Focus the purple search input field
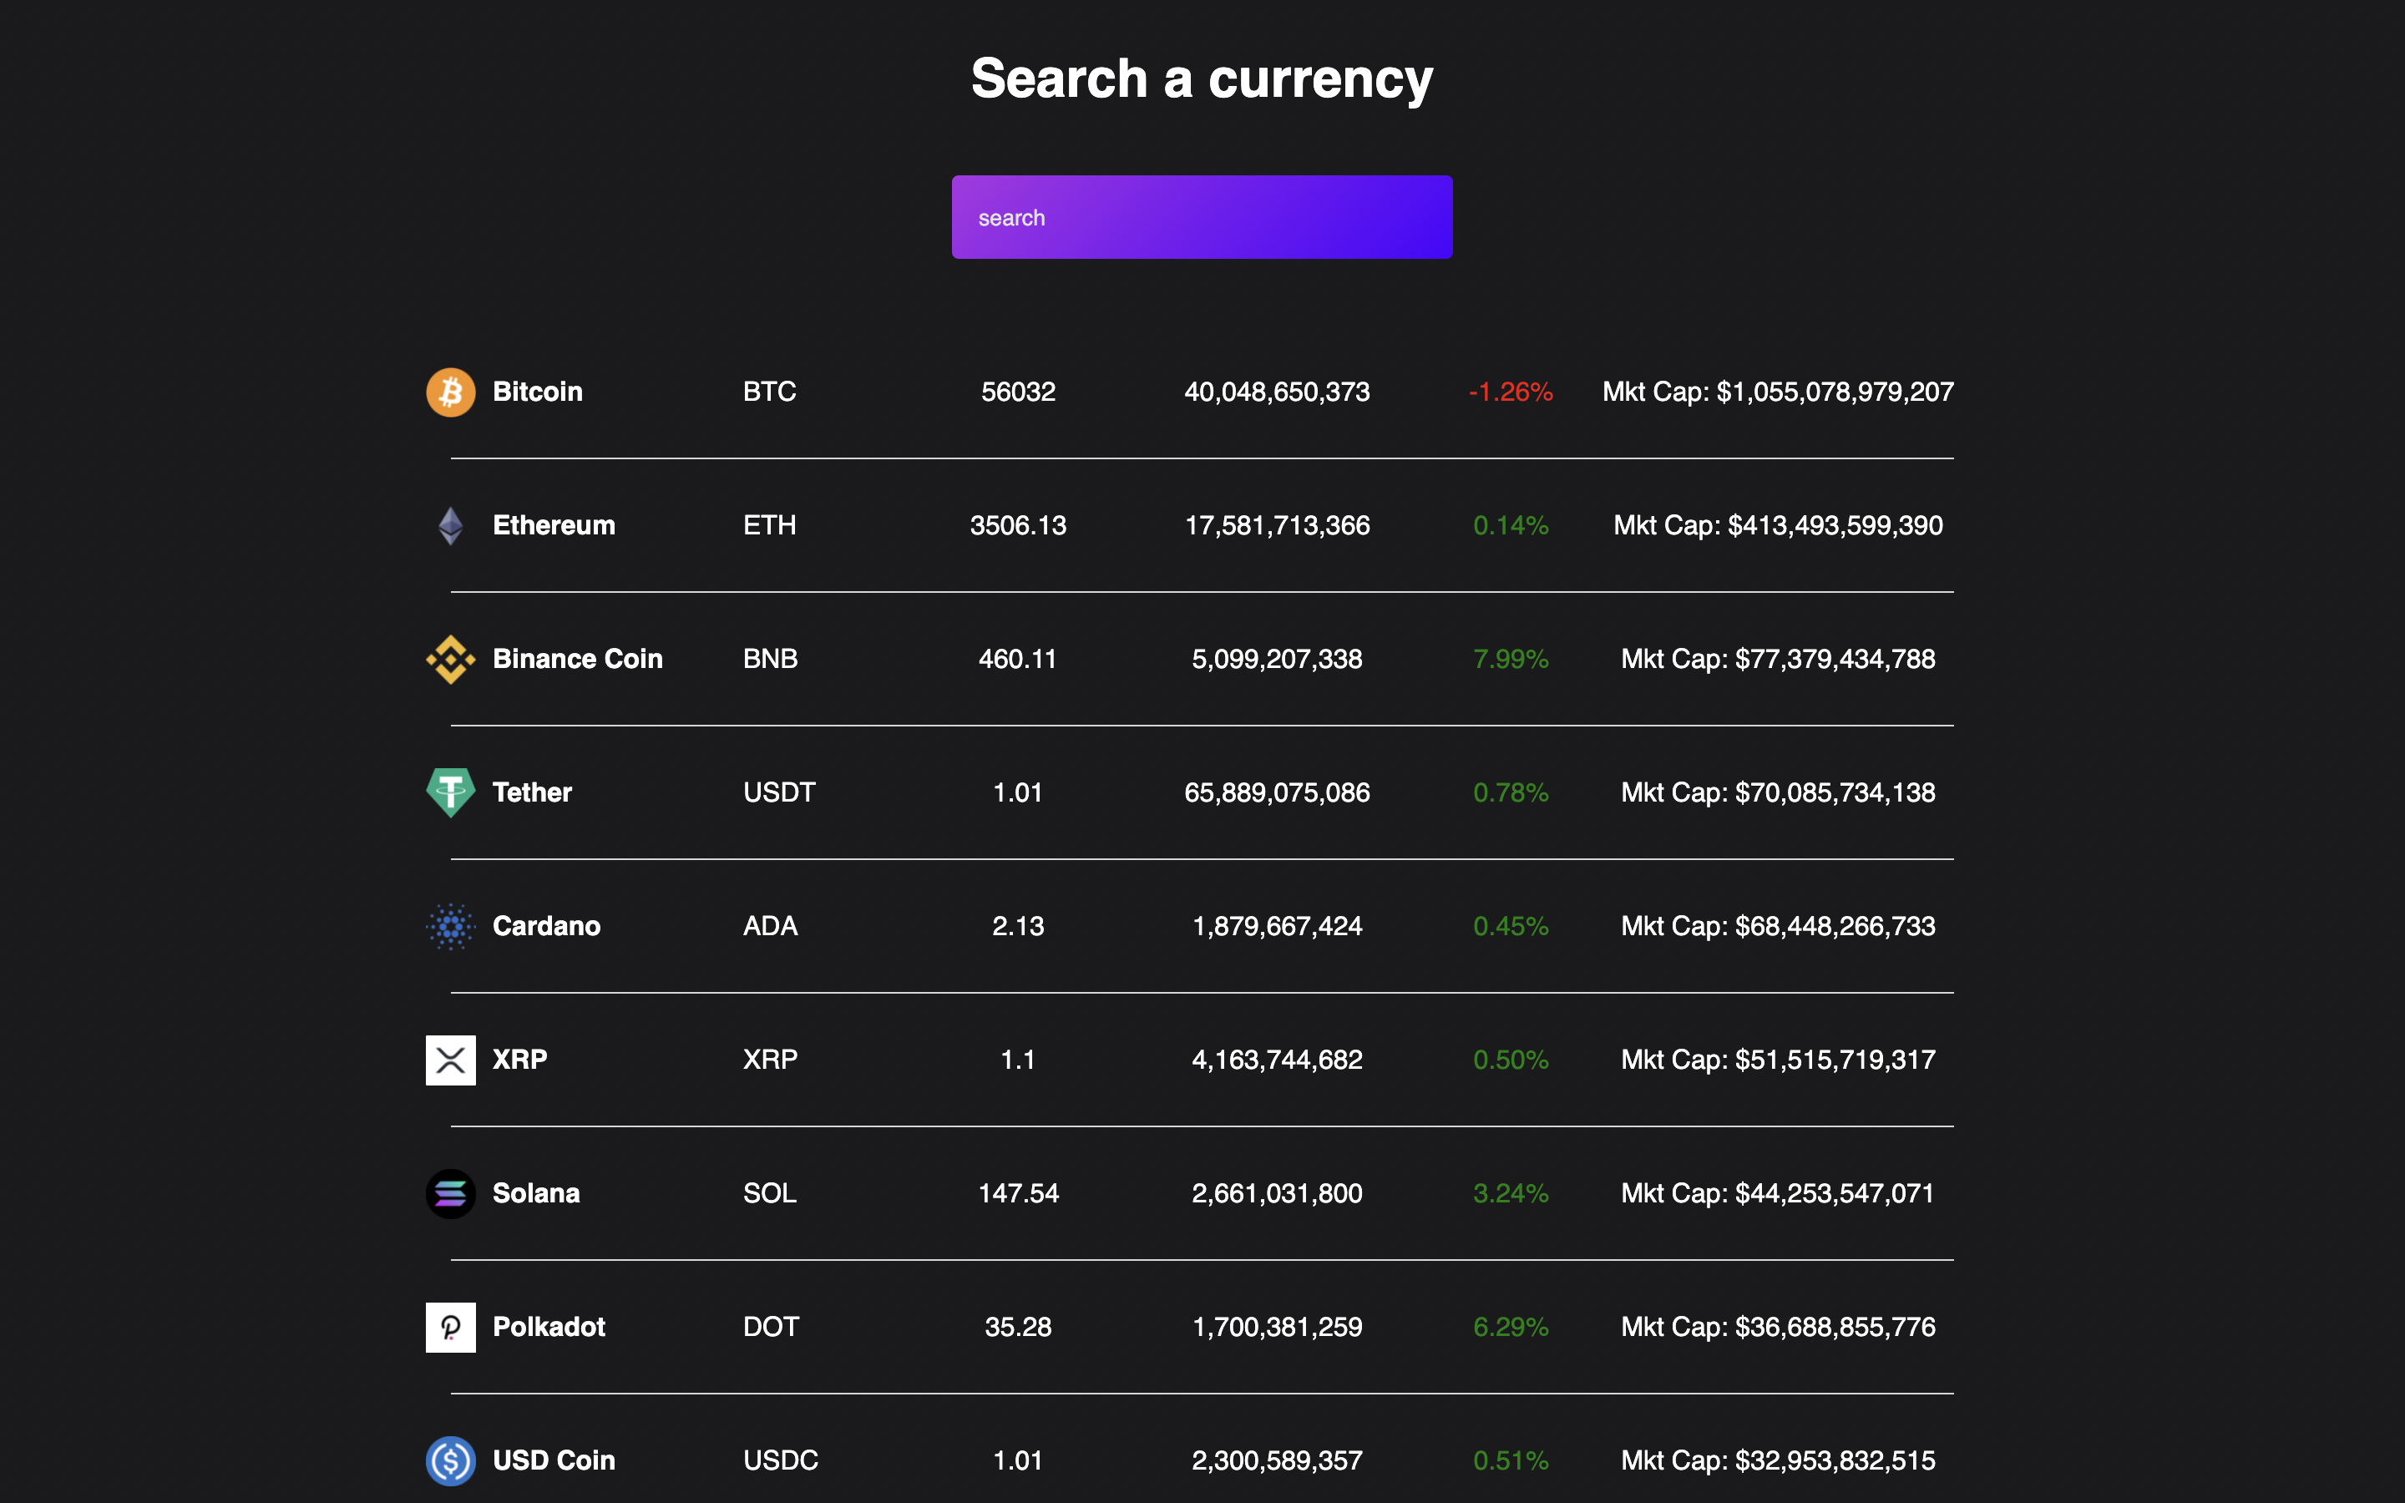The height and width of the screenshot is (1503, 2405). pos(1202,218)
